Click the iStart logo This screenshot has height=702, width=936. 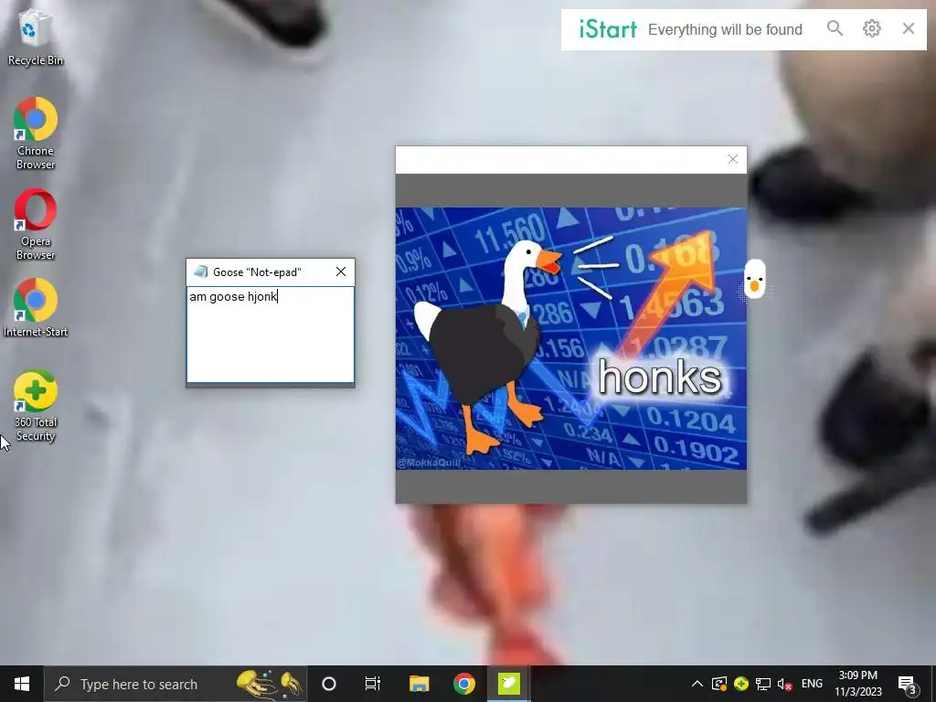pyautogui.click(x=608, y=28)
